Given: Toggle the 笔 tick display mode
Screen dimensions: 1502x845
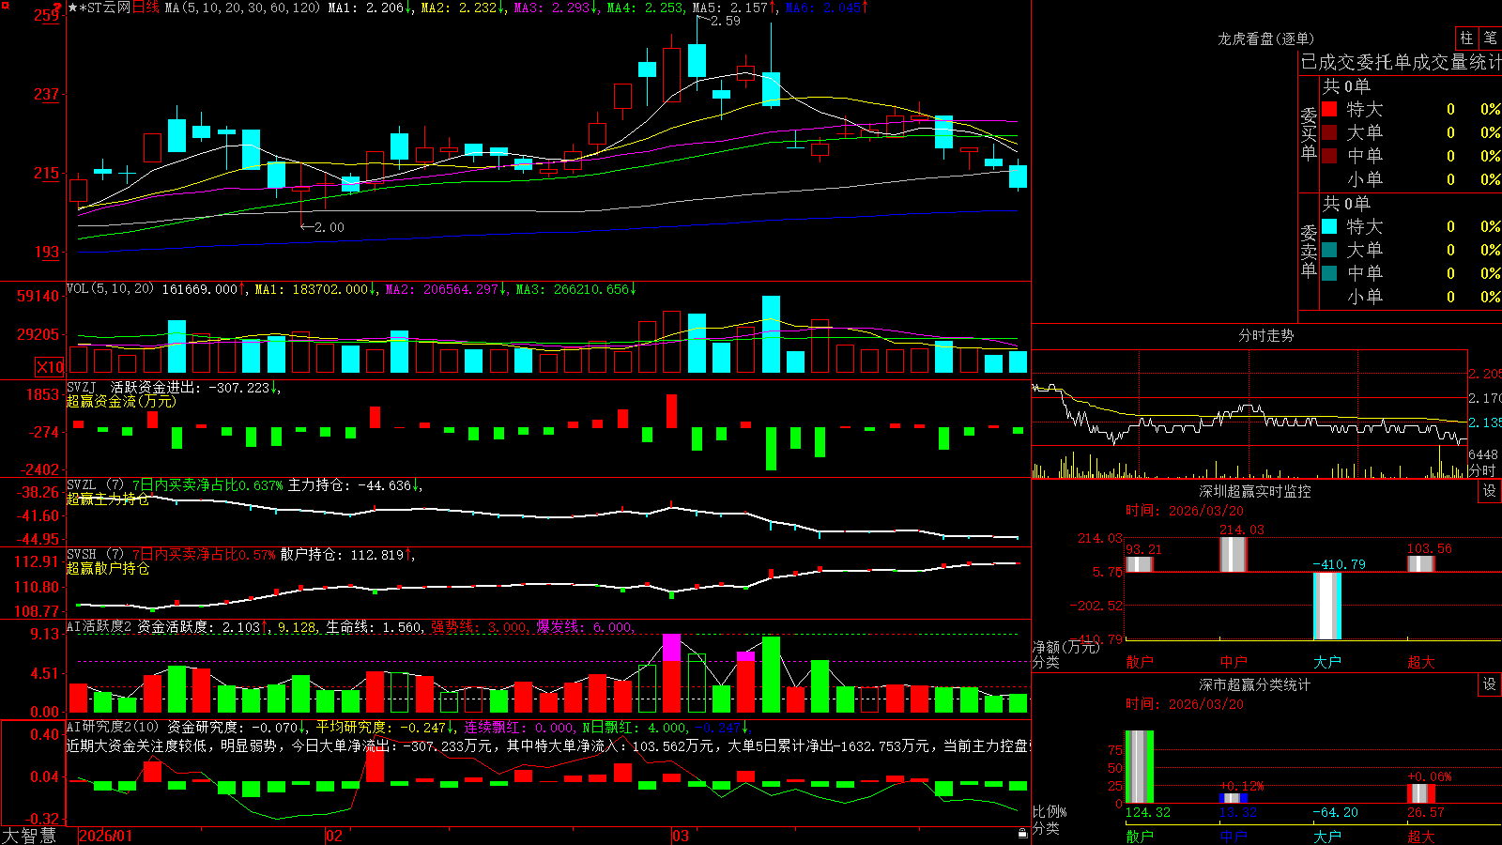Looking at the screenshot, I should (x=1490, y=38).
